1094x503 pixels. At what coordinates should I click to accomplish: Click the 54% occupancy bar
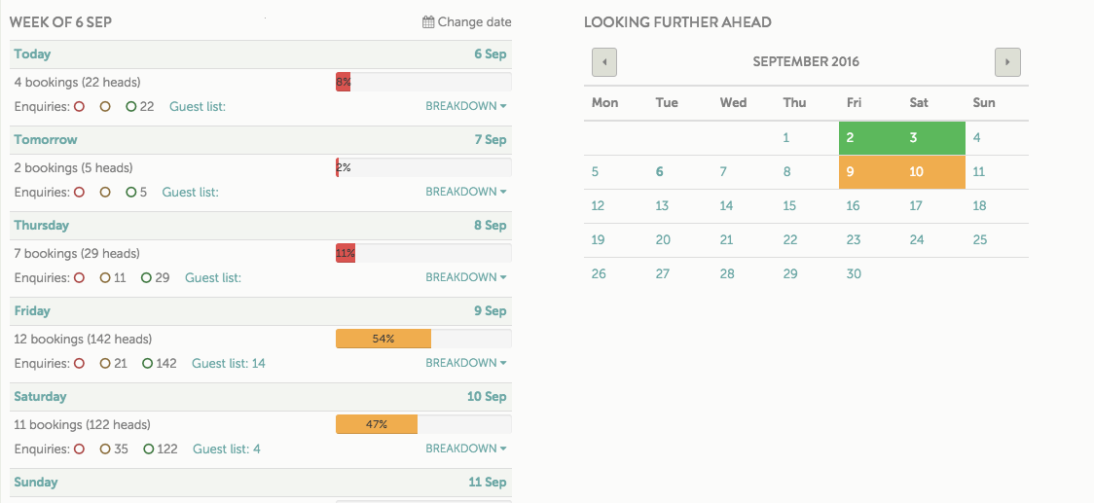click(423, 339)
